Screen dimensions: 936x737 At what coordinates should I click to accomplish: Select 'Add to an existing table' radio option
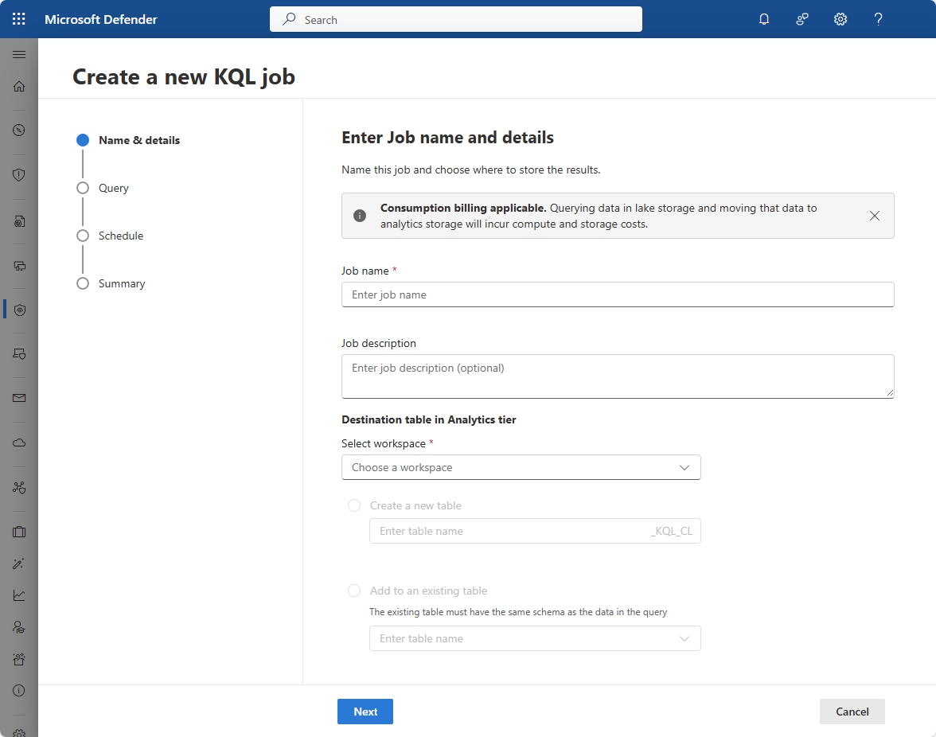pos(354,591)
